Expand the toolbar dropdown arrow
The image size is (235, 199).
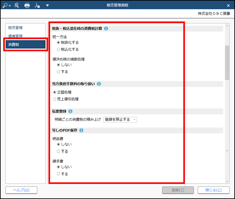[x=48, y=5]
